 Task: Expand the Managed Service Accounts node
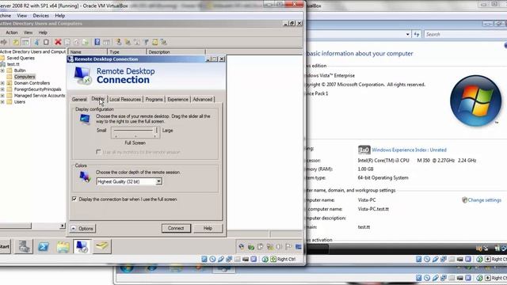[x=2, y=96]
